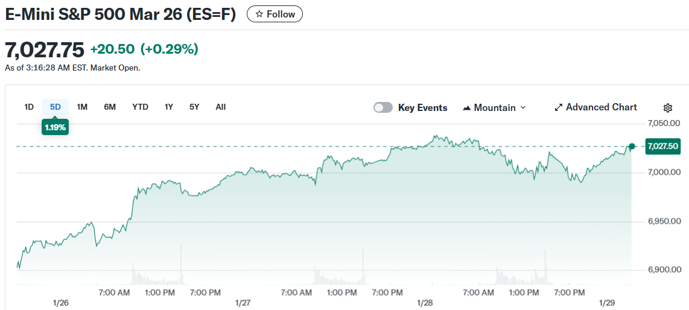Click the Mountain chart type icon
The height and width of the screenshot is (310, 689).
pos(466,108)
